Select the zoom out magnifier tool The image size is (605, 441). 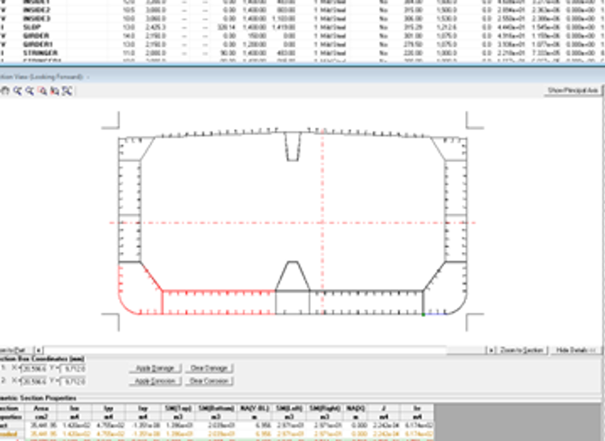point(29,91)
